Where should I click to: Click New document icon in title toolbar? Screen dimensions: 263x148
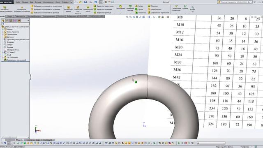coord(75,2)
